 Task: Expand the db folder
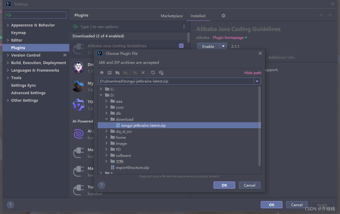coord(106,113)
